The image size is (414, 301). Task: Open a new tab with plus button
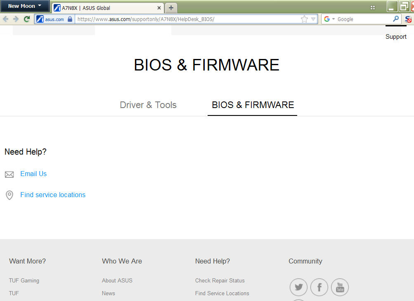coord(171,8)
